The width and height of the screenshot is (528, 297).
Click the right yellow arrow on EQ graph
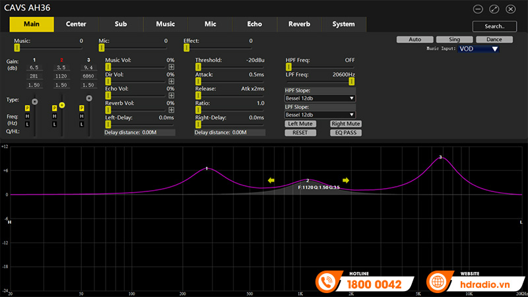tap(346, 180)
